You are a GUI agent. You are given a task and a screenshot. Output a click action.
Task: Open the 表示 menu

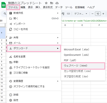(x=30, y=7)
